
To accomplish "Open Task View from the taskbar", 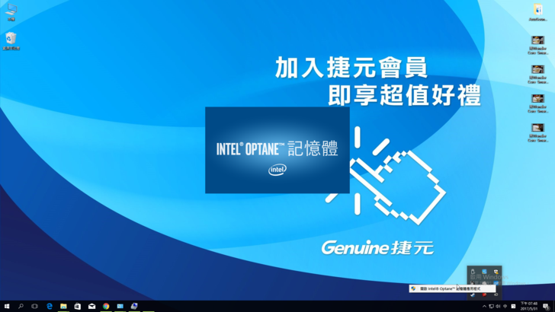I will tap(35, 307).
